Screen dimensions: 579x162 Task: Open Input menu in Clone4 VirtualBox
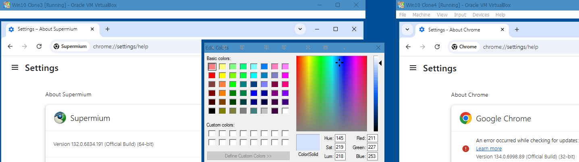click(460, 15)
